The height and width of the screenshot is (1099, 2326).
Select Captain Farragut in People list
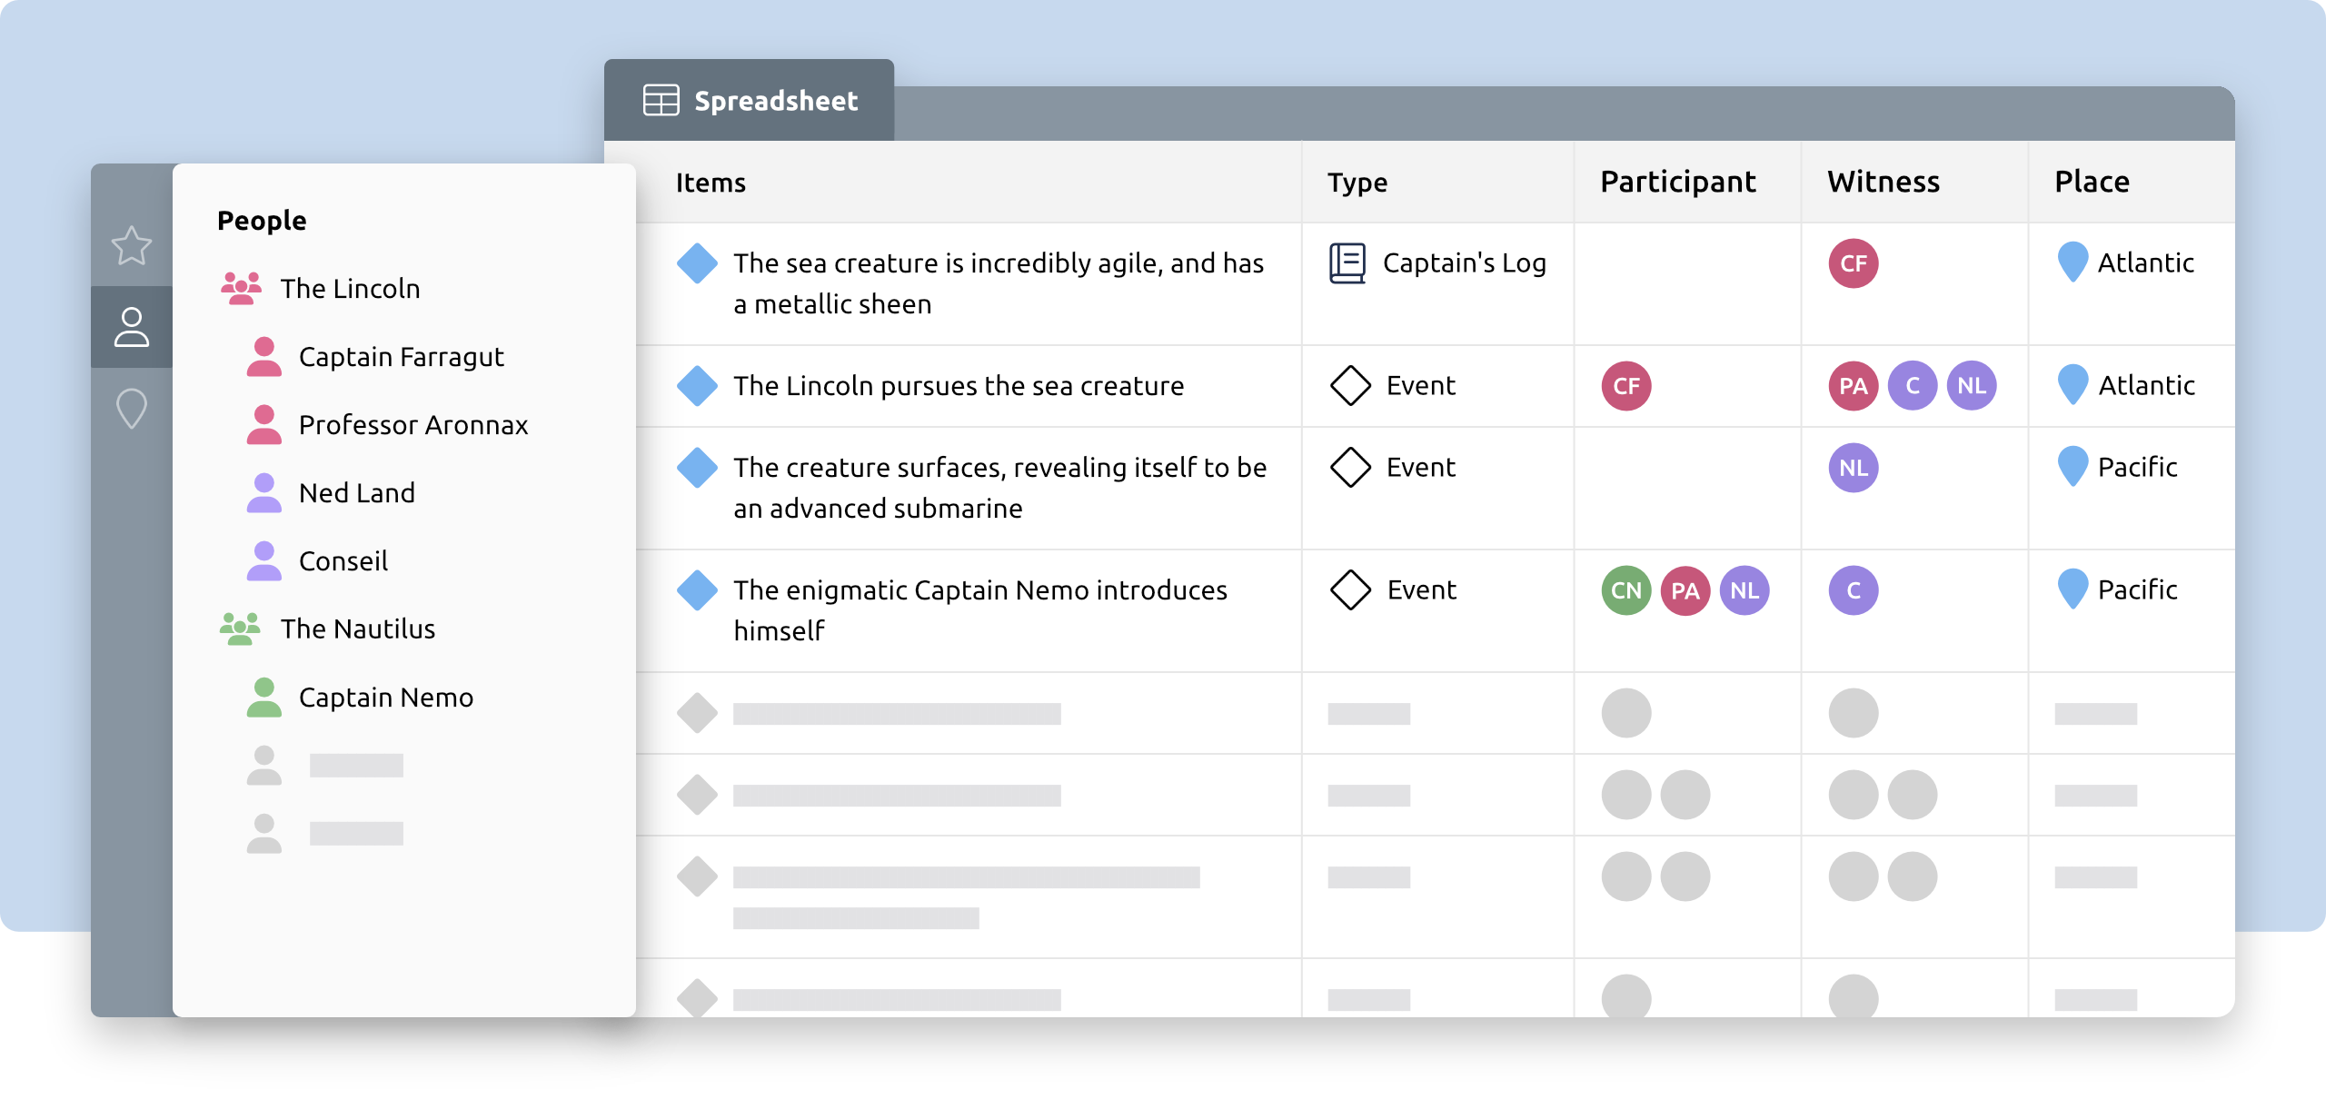pos(401,357)
